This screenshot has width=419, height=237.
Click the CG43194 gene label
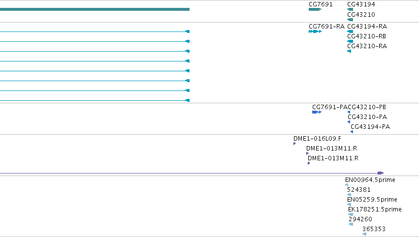click(x=361, y=4)
